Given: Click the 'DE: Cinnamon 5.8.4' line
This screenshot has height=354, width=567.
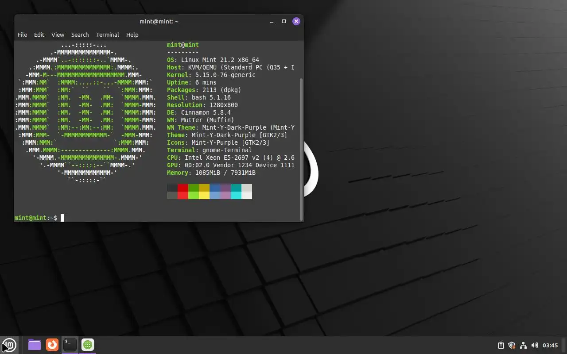Looking at the screenshot, I should coord(199,112).
